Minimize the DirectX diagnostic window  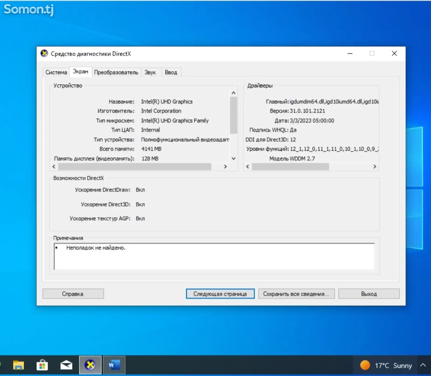[350, 53]
